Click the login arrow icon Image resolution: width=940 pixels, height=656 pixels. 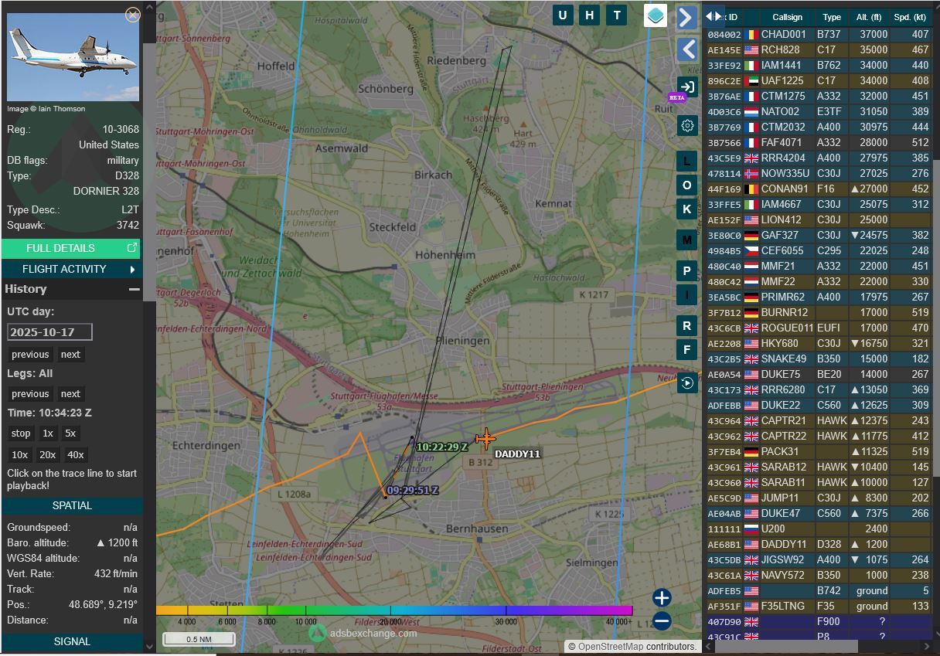tap(686, 87)
